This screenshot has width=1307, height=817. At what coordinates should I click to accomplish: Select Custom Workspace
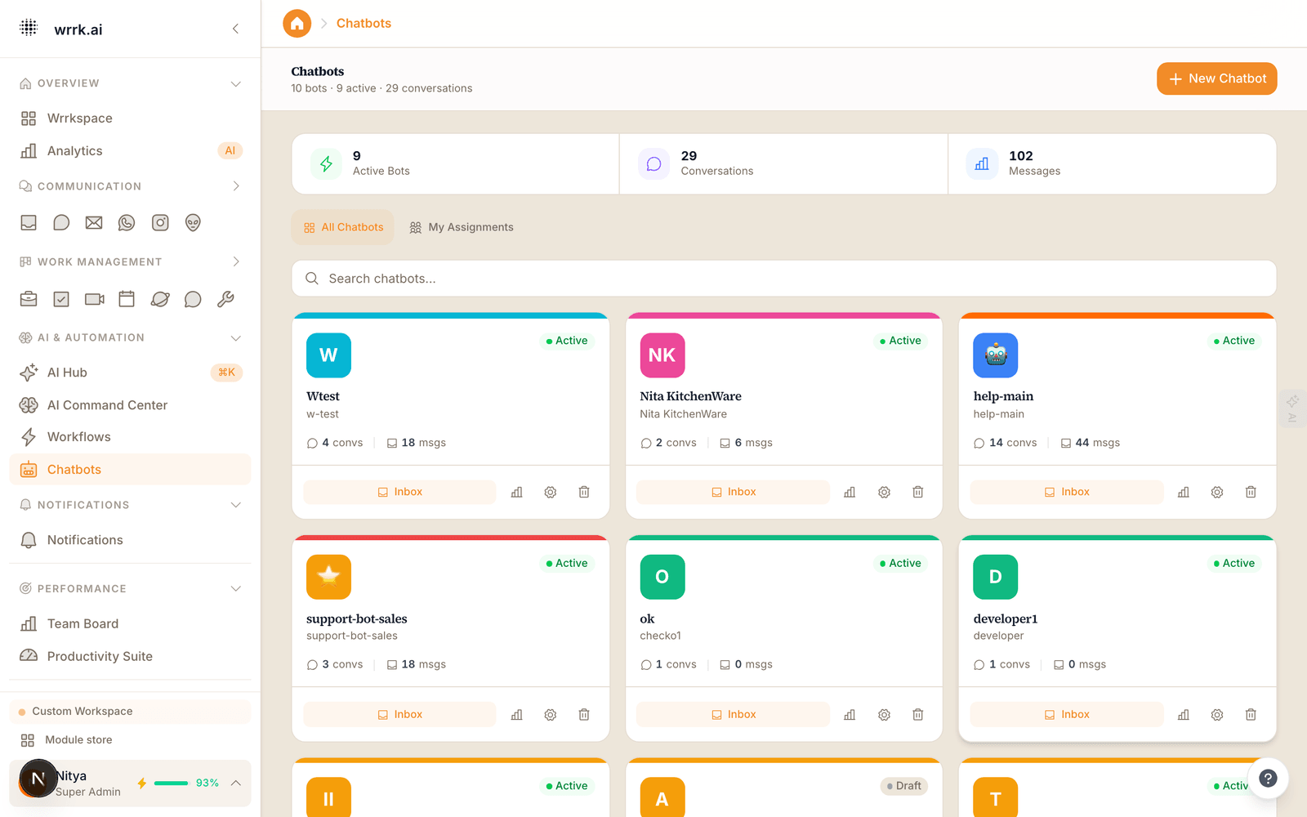click(x=131, y=711)
